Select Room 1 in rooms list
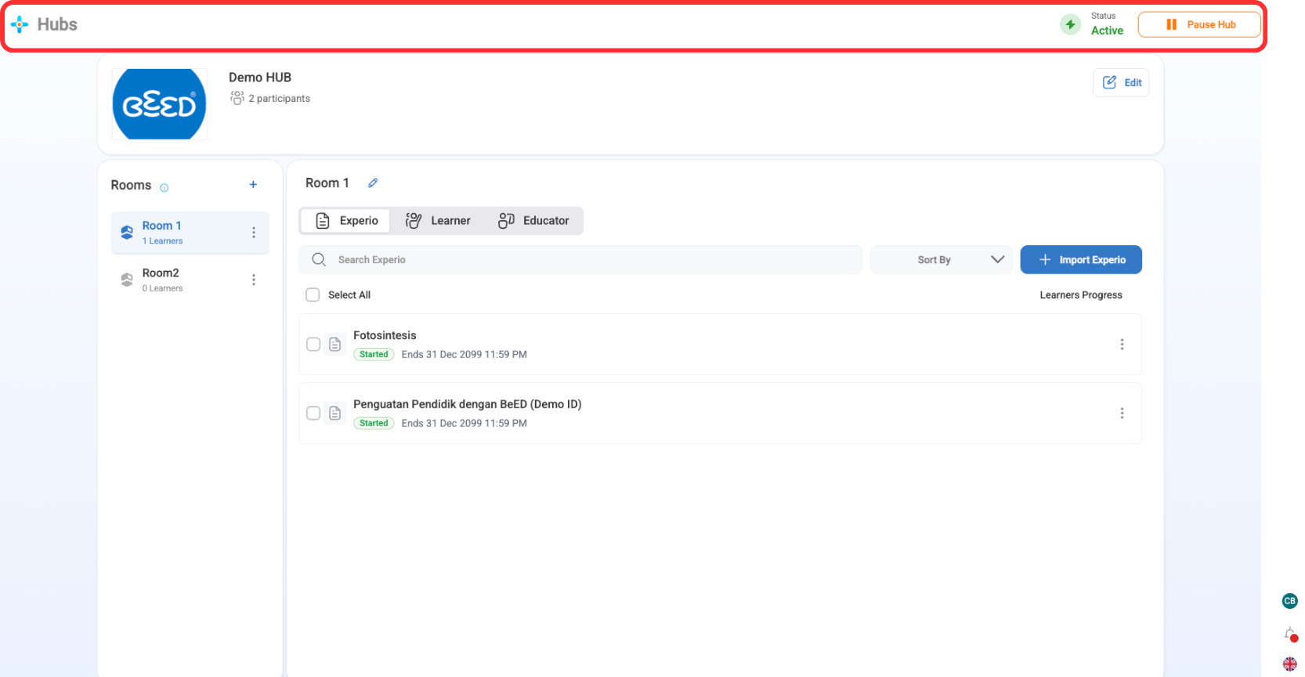The image size is (1305, 677). click(x=190, y=233)
